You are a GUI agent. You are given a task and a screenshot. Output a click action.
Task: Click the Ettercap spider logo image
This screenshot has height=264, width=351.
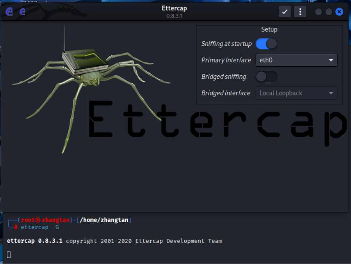tap(91, 90)
